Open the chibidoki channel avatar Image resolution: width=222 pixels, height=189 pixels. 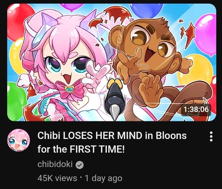19,140
